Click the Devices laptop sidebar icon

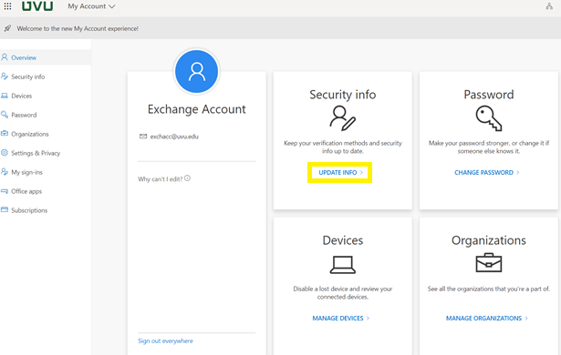5,96
